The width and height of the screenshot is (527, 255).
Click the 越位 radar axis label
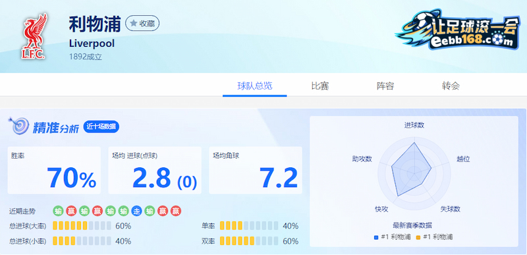click(463, 159)
